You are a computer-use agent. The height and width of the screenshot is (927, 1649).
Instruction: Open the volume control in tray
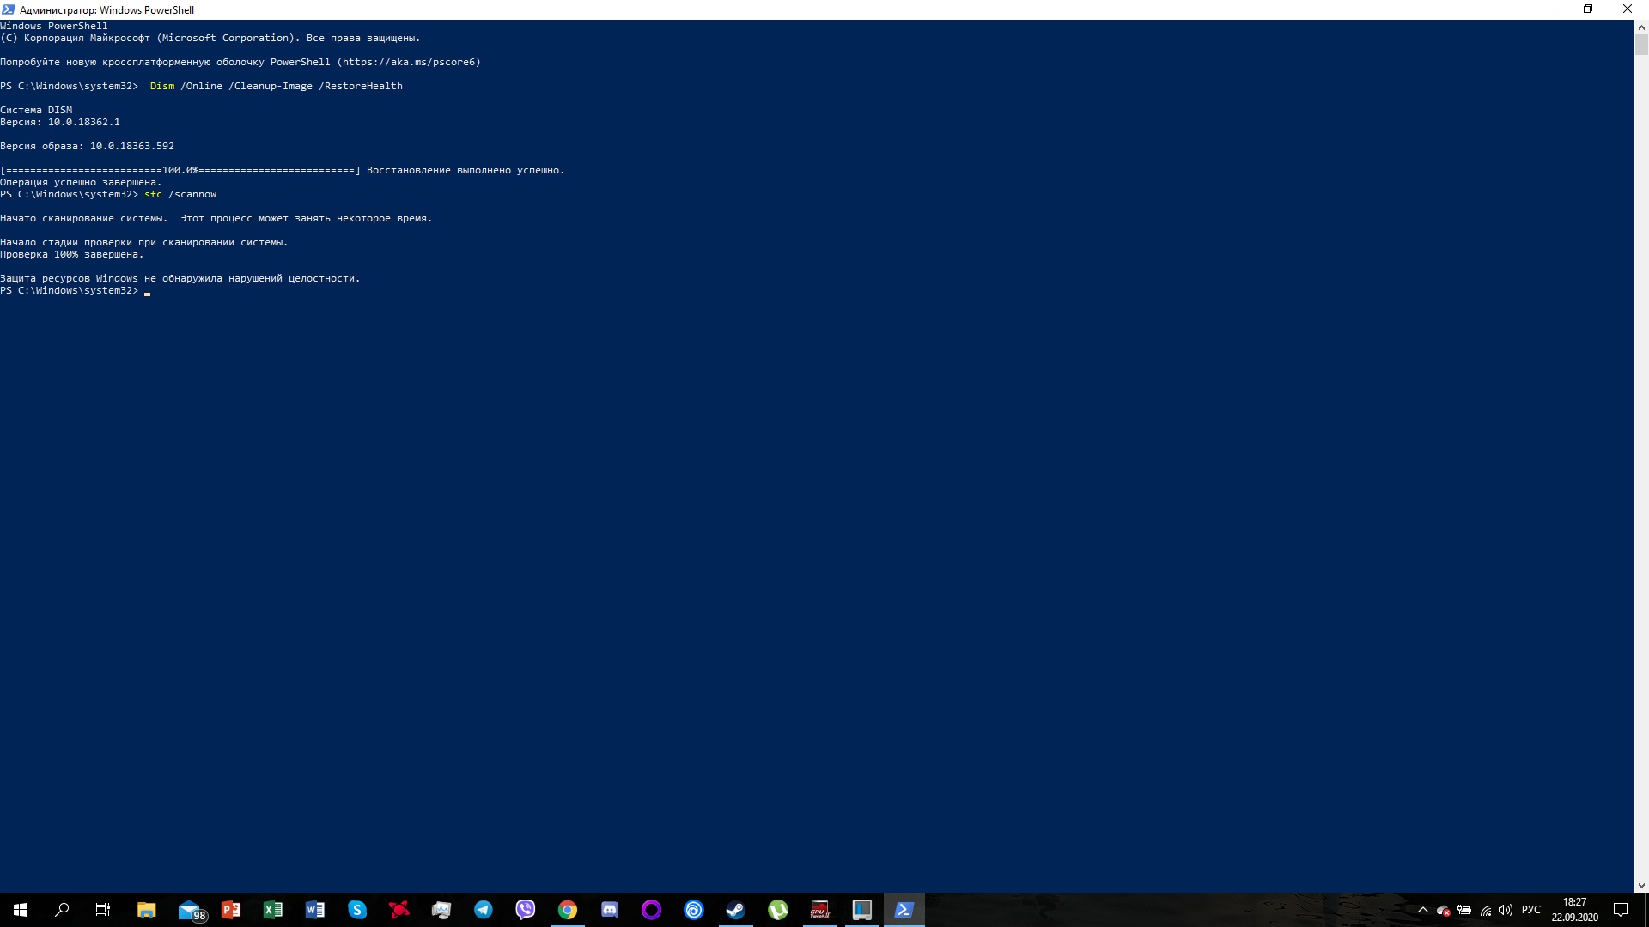click(1506, 910)
